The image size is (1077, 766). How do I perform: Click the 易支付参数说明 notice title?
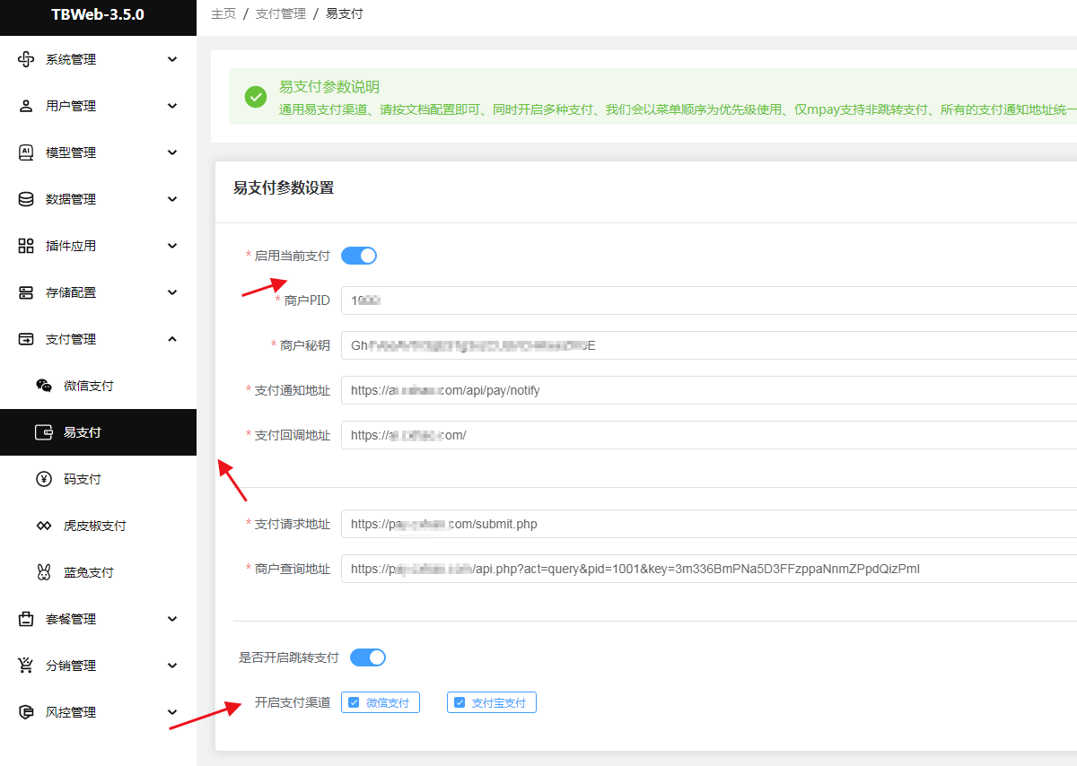click(x=329, y=87)
